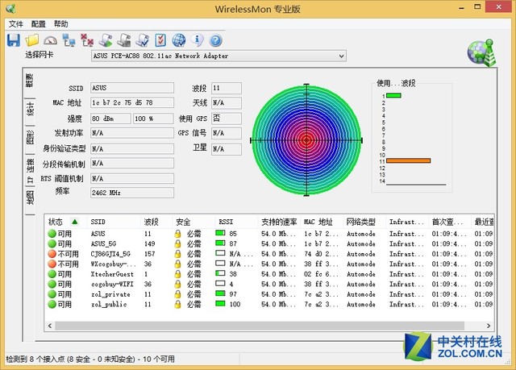Click the info speech bubble icon
This screenshot has height=370, width=516.
point(197,39)
